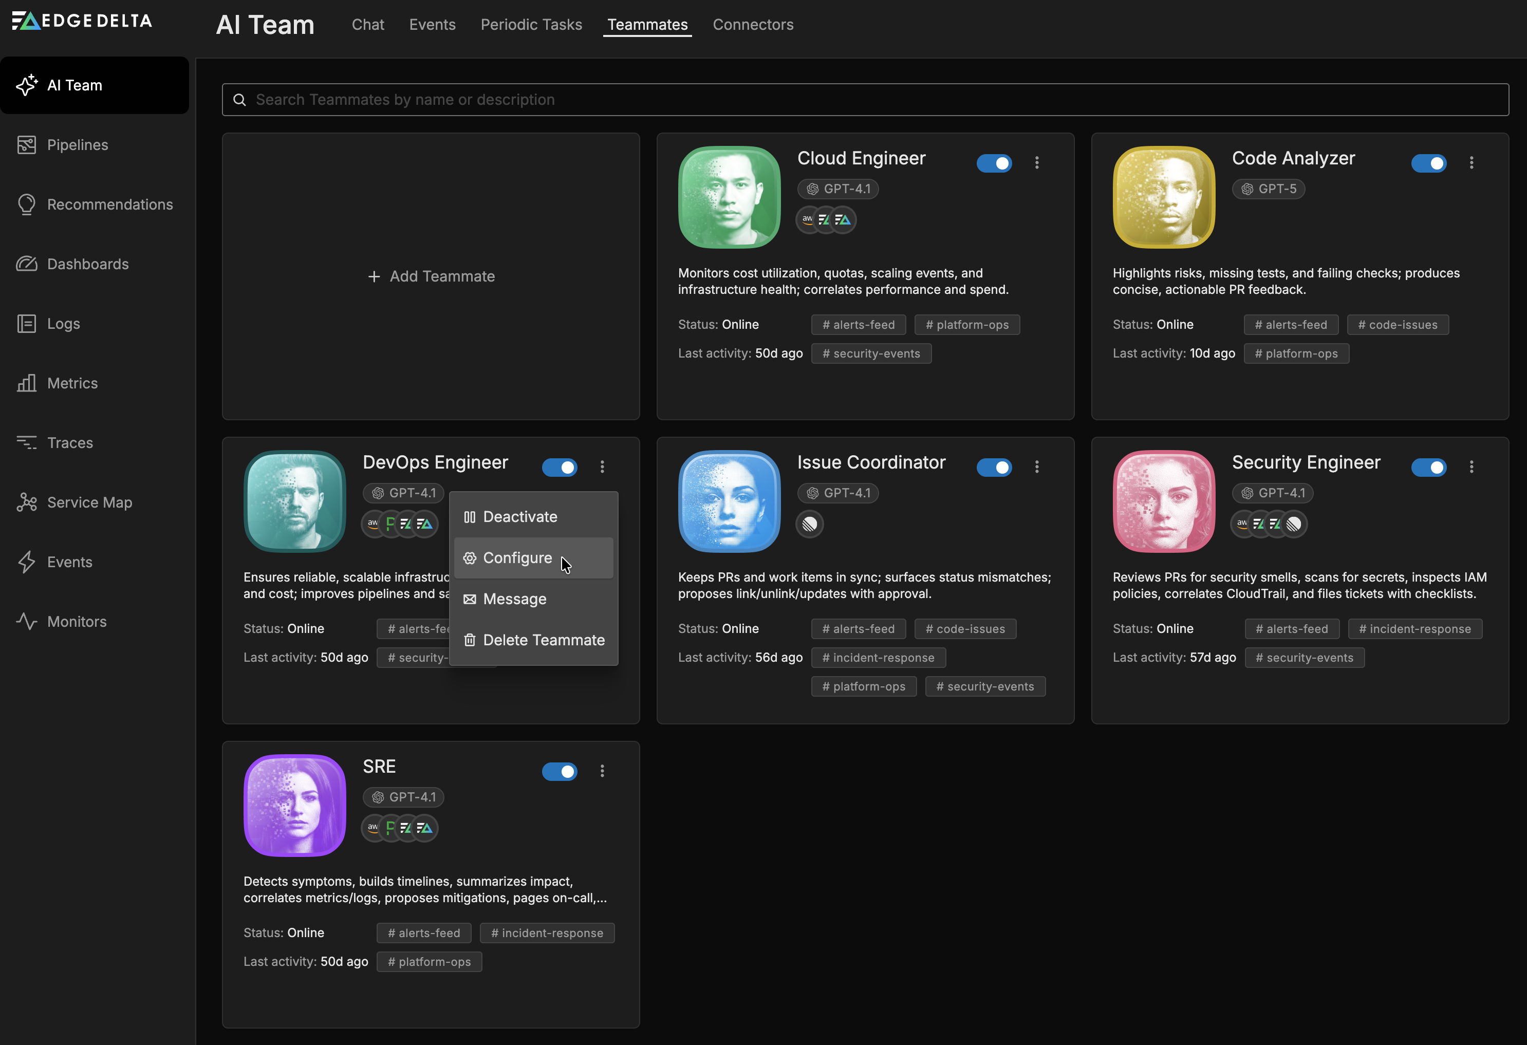The width and height of the screenshot is (1527, 1045).
Task: Expand the SRE card's options menu
Action: [602, 771]
